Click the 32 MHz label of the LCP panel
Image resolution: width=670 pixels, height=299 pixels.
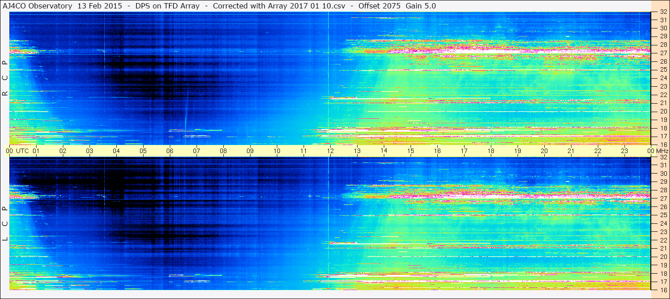point(663,157)
